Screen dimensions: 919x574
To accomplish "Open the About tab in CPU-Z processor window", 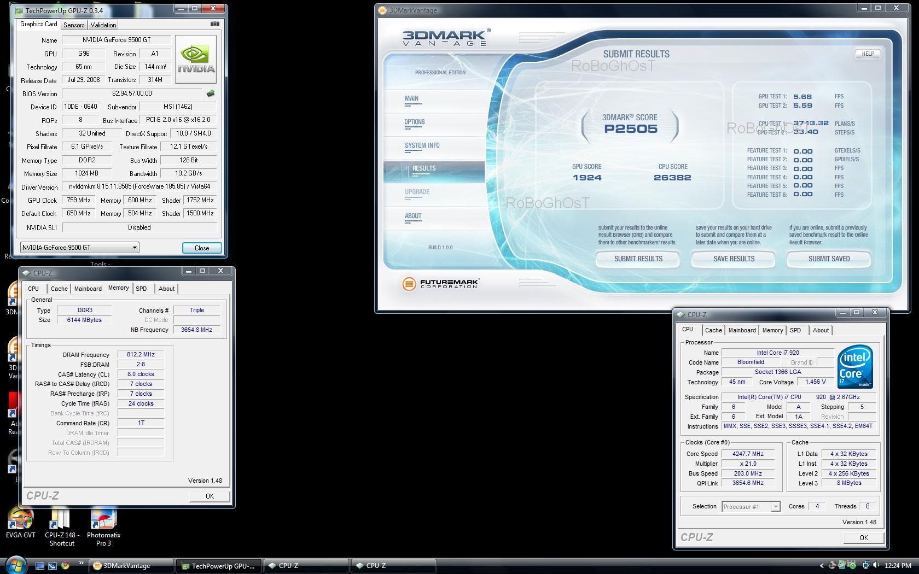I will coord(821,330).
